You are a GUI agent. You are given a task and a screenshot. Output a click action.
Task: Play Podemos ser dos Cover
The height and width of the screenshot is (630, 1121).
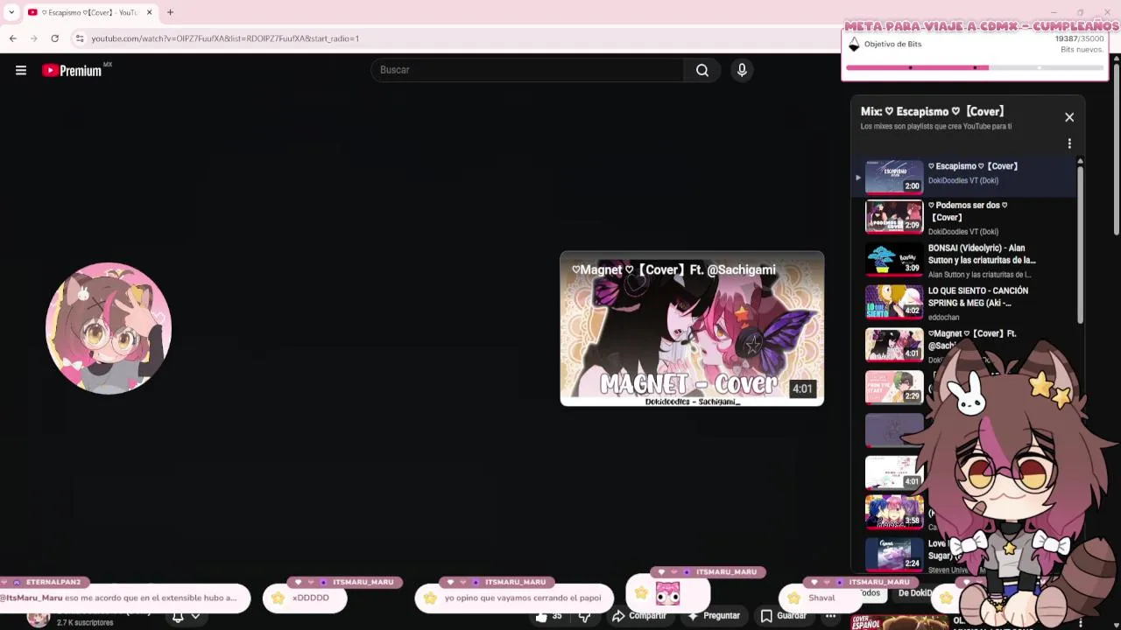[963, 217]
